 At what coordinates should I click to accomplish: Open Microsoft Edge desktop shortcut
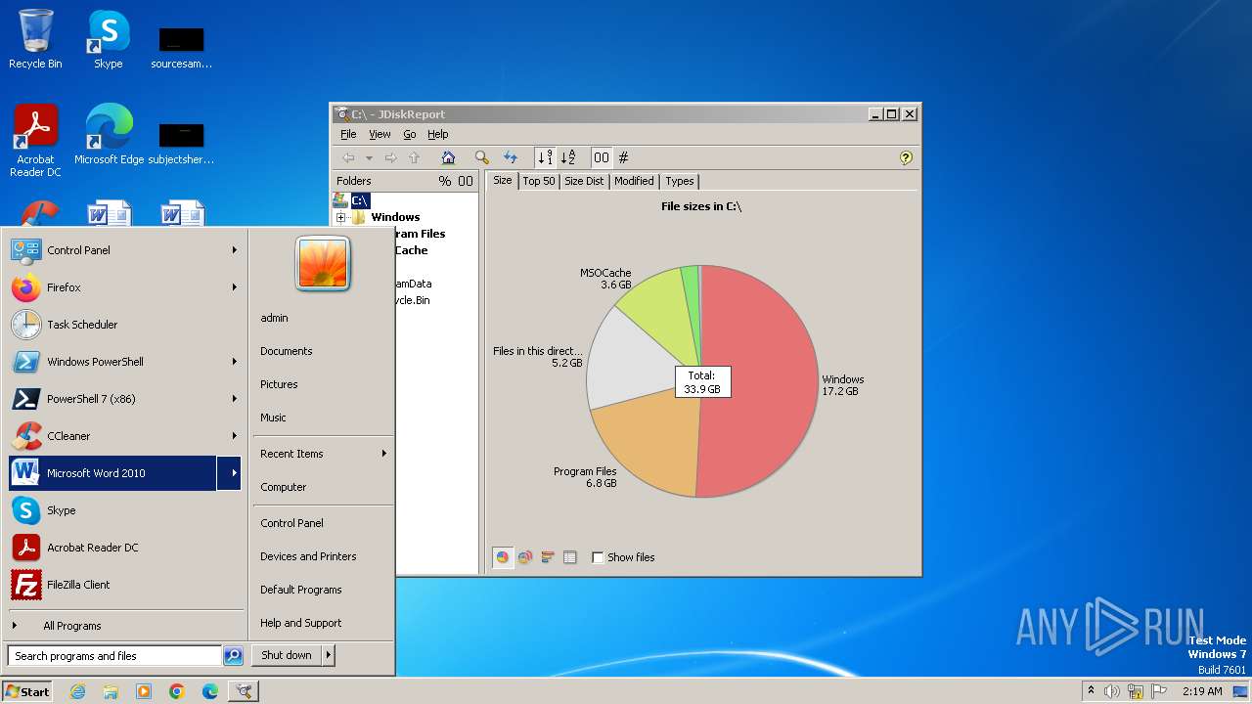(109, 135)
